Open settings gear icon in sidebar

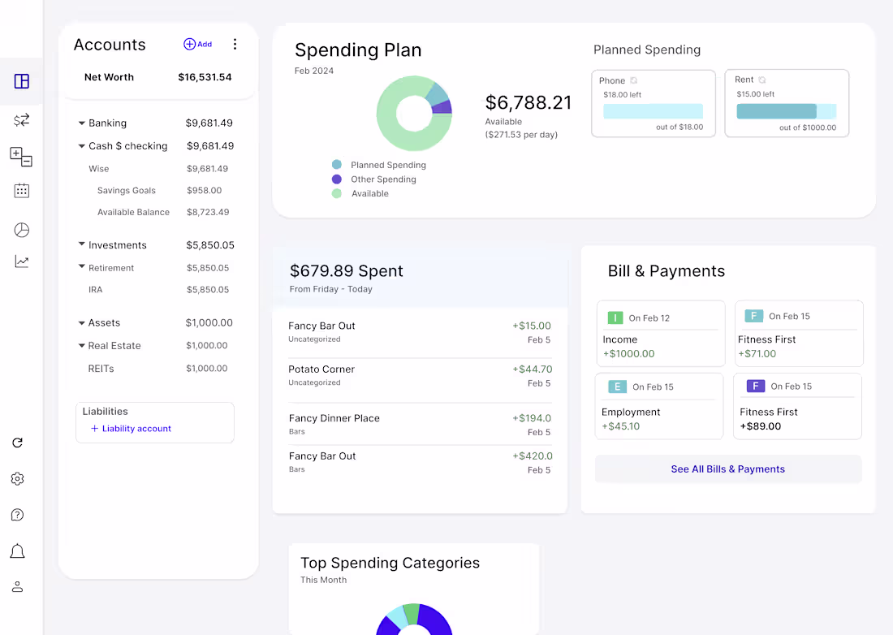18,479
